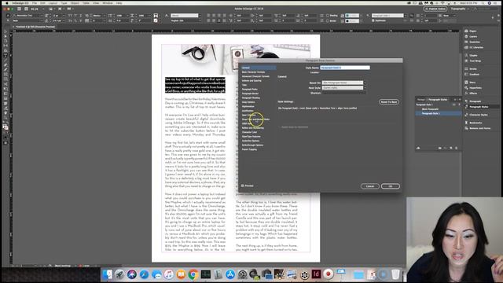Select Export Tagging category

click(x=249, y=149)
